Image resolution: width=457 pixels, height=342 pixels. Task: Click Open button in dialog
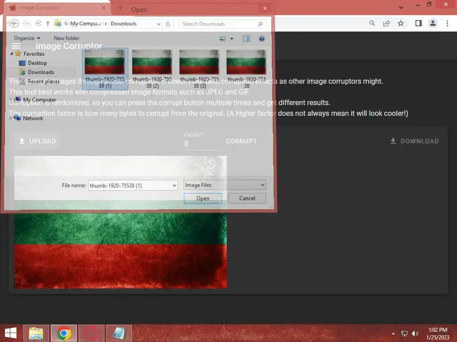tap(203, 198)
